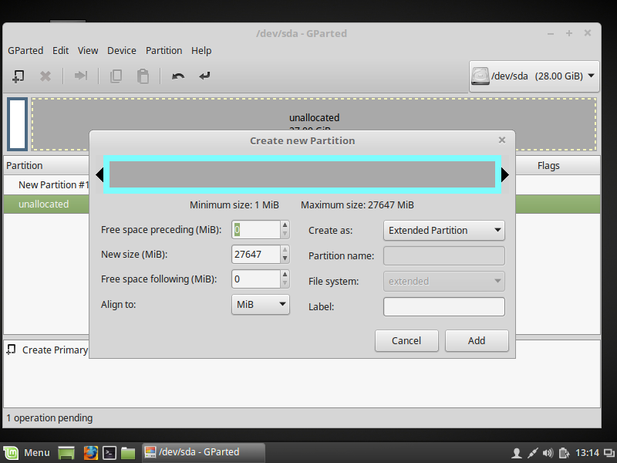Click the GParted taskbar window button
Viewport: 617px width, 463px height.
(203, 452)
